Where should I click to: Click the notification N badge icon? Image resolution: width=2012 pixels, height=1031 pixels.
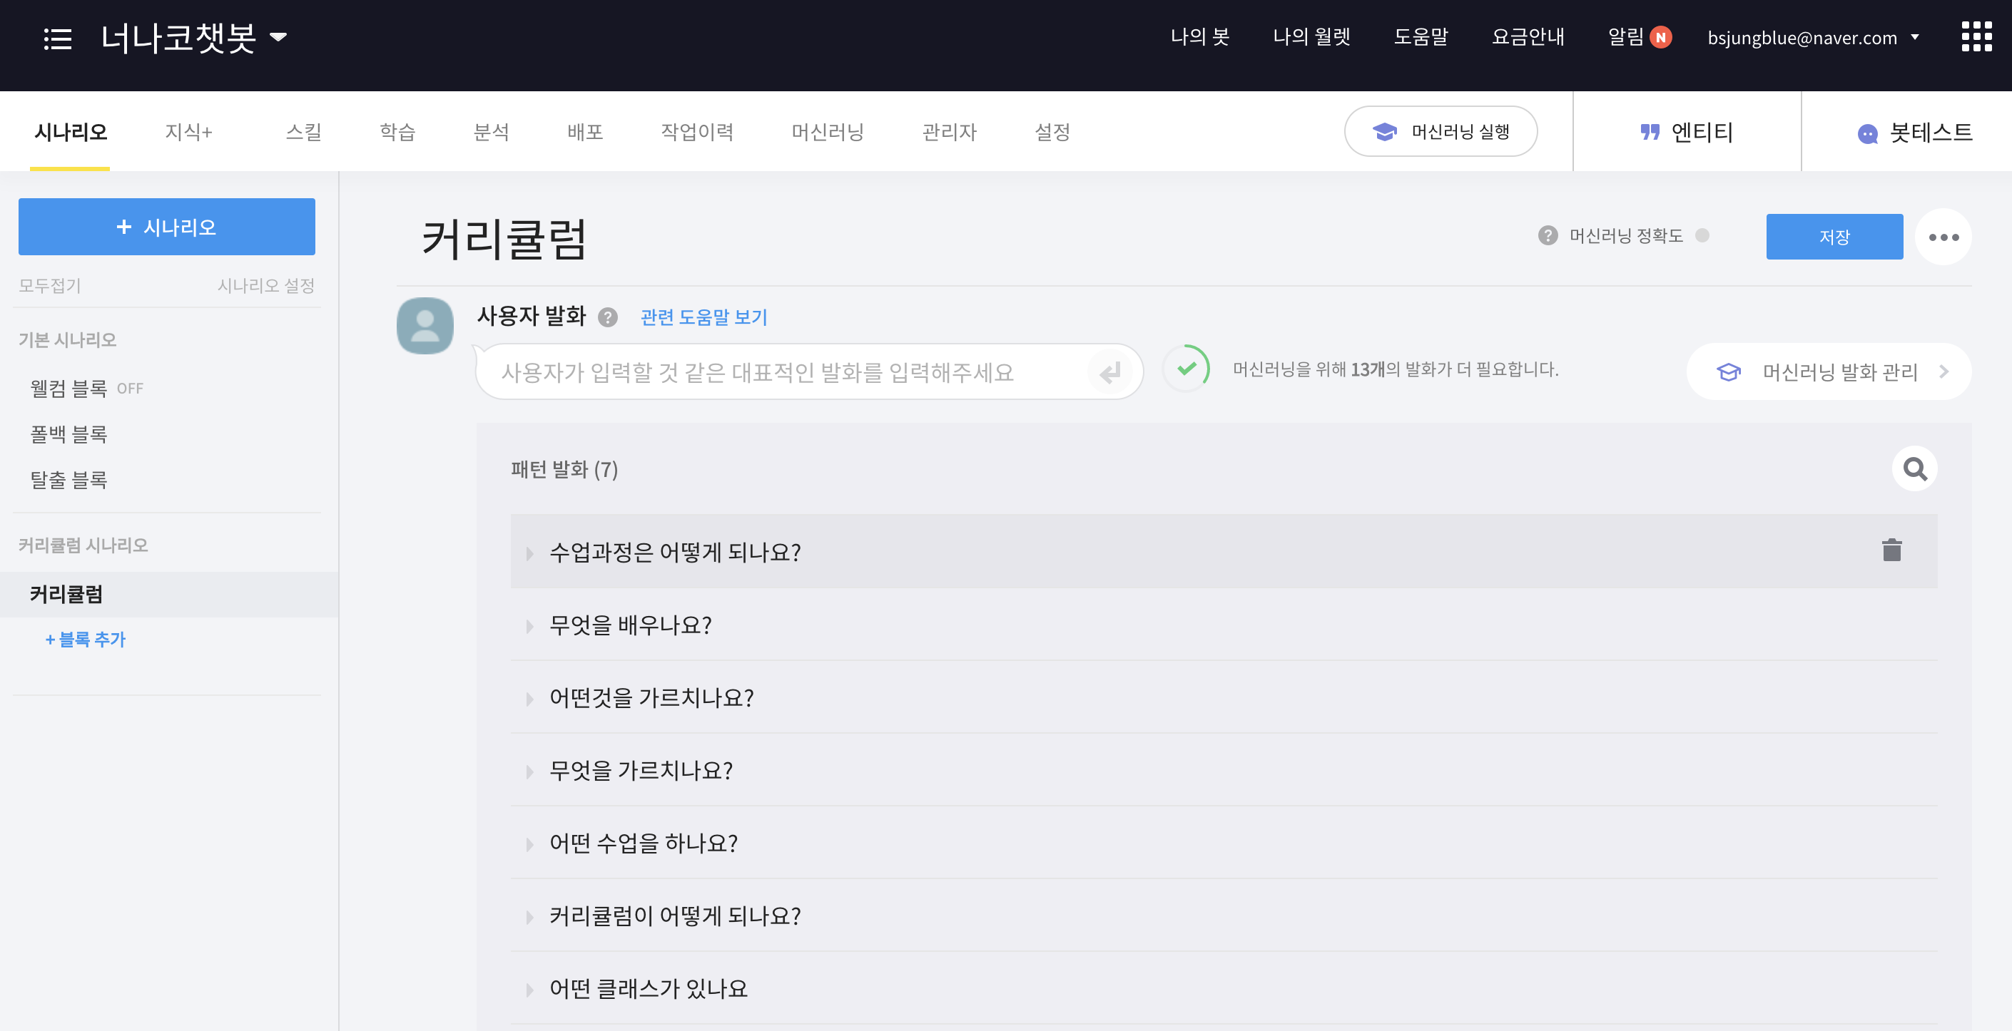coord(1660,38)
